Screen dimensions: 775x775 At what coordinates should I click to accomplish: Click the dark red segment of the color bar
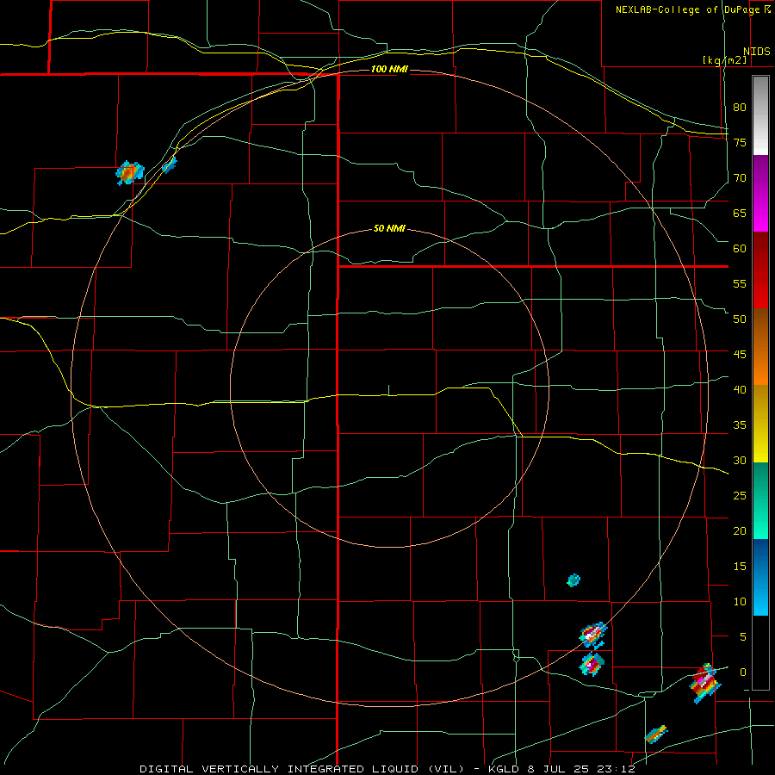(x=760, y=270)
